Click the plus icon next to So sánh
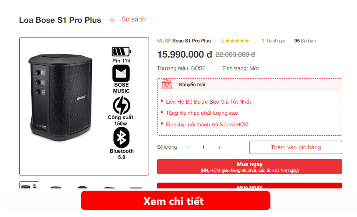Screen dimensions: 357x217 pos(112,20)
